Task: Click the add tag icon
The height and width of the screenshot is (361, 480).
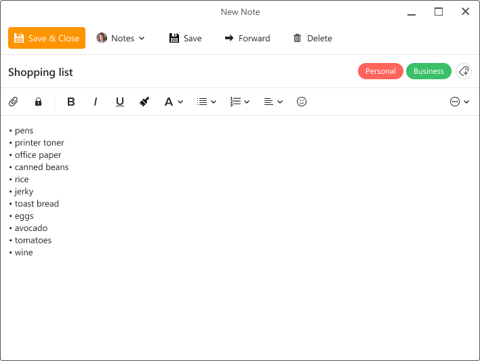Action: [x=464, y=71]
